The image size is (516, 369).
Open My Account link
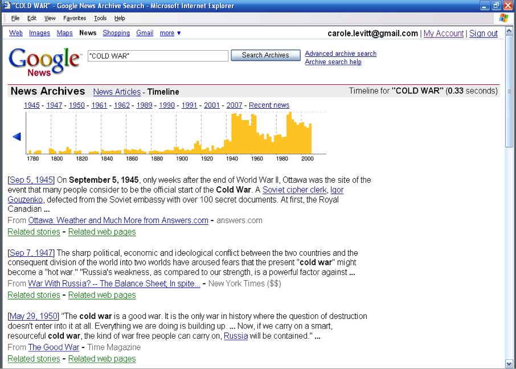pos(444,34)
